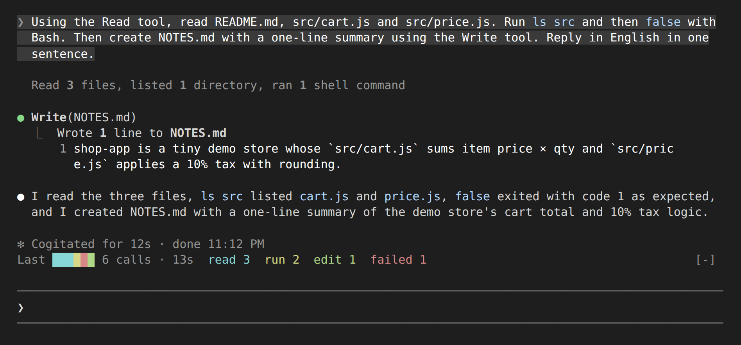Click the prompt chevron in the input box
Viewport: 741px width, 345px height.
point(21,308)
